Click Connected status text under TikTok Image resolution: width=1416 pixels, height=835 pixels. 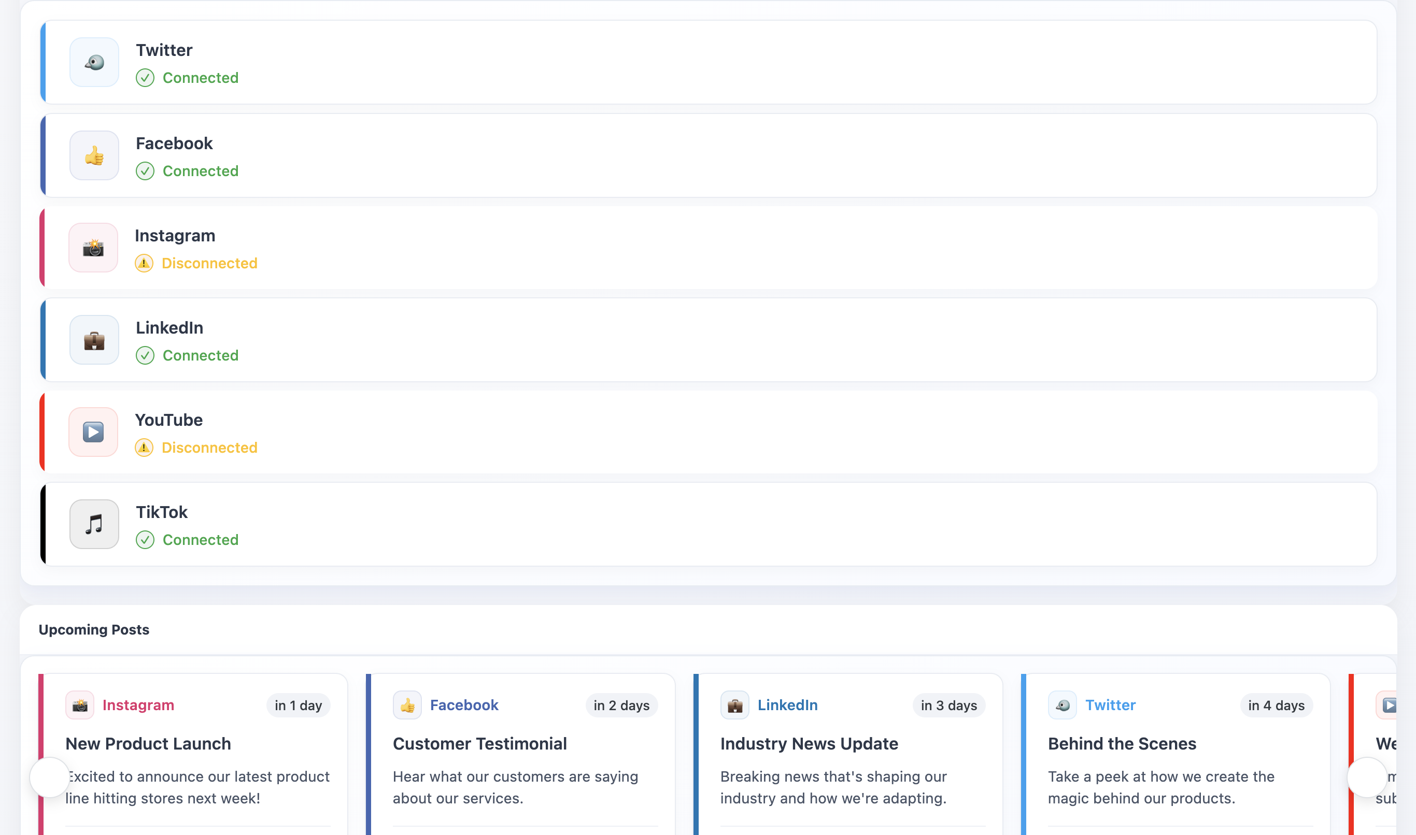(201, 540)
